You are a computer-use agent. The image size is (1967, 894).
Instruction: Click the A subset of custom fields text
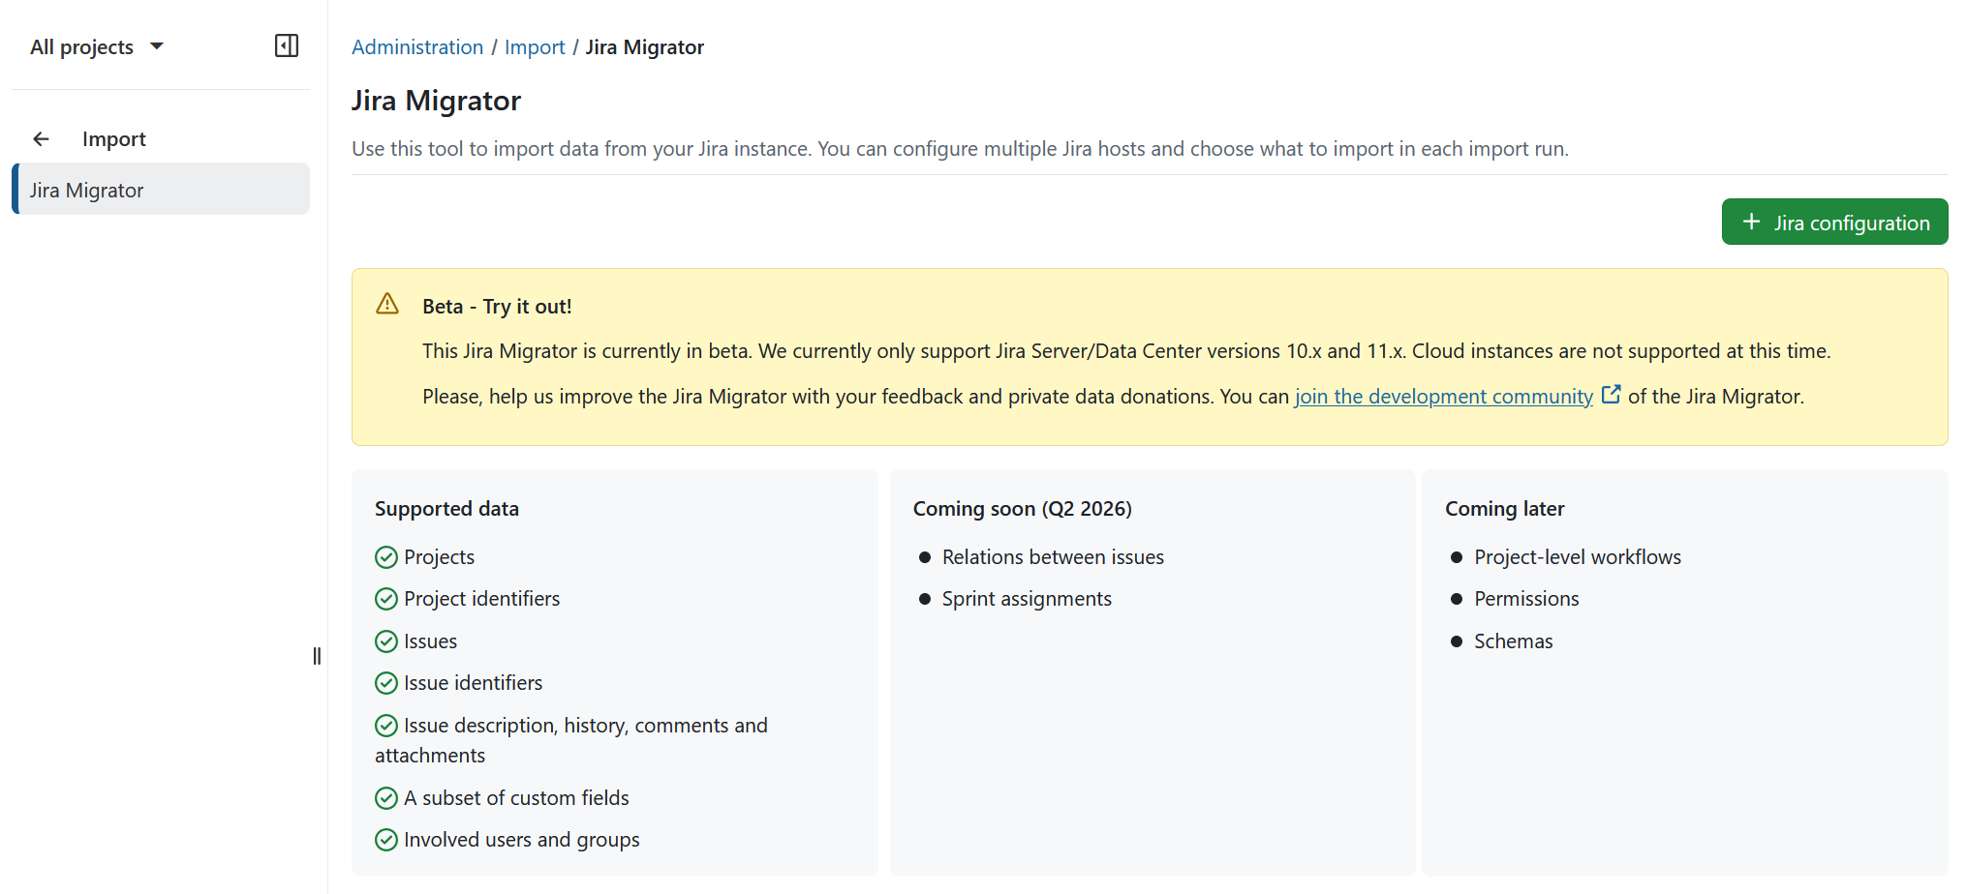[x=516, y=798]
